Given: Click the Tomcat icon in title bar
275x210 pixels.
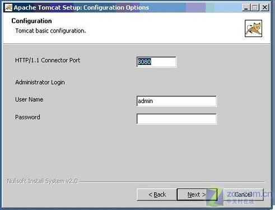Looking at the screenshot, I should tap(8, 7).
